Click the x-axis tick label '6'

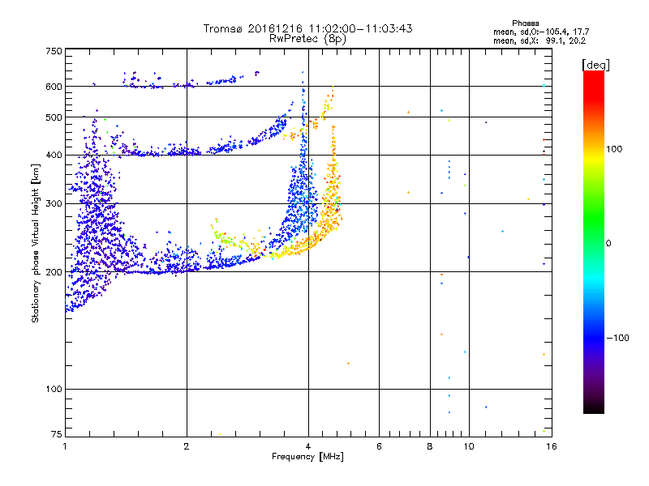pos(379,446)
